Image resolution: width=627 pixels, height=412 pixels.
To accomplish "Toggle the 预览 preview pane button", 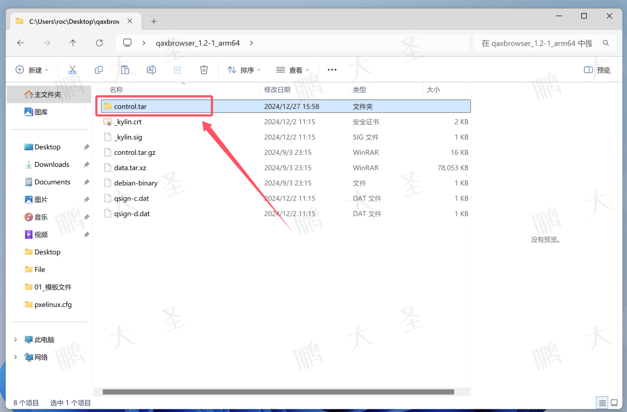I will point(597,70).
